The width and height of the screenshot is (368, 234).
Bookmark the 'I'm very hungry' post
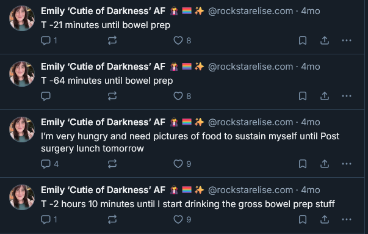[303, 164]
